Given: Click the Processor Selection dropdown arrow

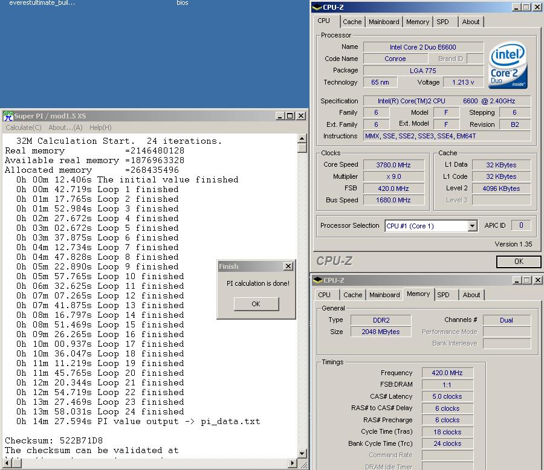Looking at the screenshot, I should point(472,226).
